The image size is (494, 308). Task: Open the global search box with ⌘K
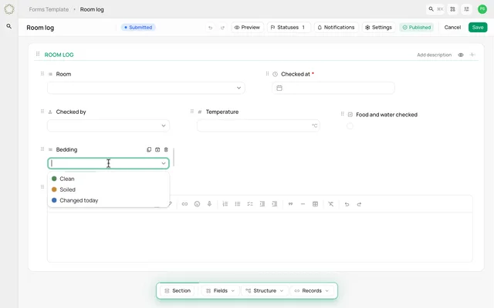pos(435,9)
